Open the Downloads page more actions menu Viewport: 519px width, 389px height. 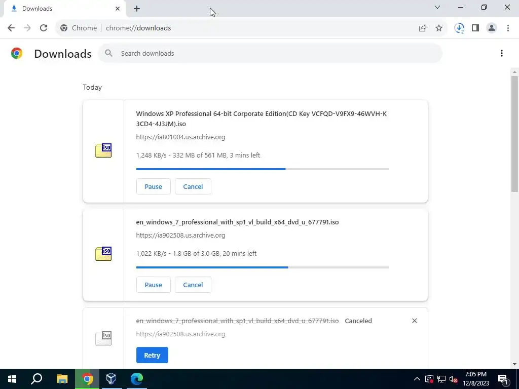[x=501, y=53]
